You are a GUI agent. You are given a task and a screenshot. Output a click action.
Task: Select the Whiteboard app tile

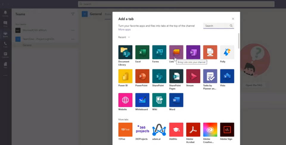(x=142, y=100)
